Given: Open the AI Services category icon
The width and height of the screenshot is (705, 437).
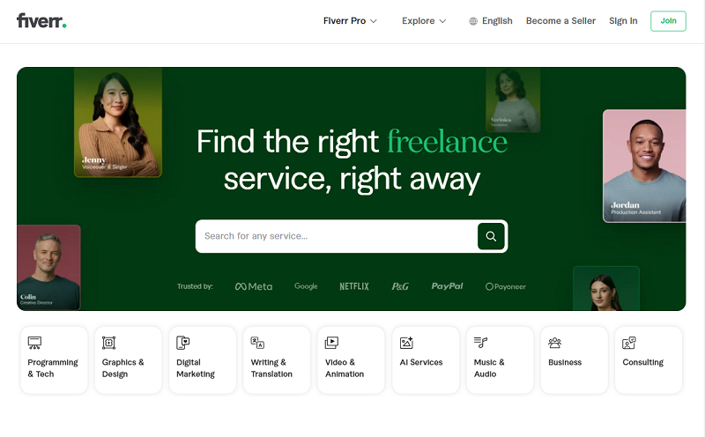Looking at the screenshot, I should tap(406, 343).
